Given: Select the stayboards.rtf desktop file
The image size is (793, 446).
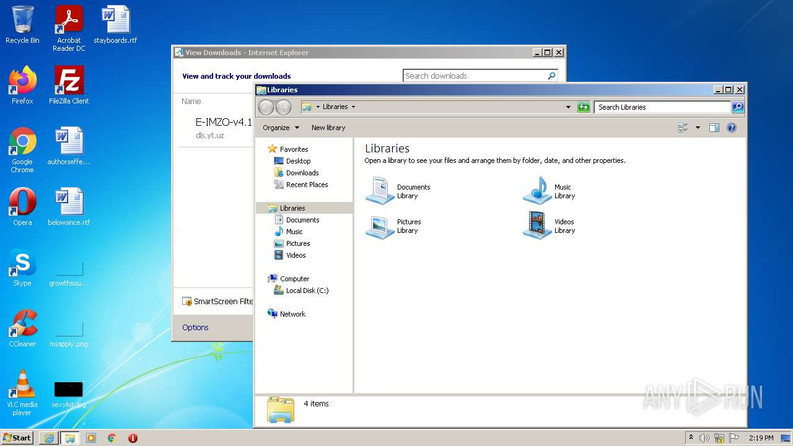Looking at the screenshot, I should coord(115,25).
